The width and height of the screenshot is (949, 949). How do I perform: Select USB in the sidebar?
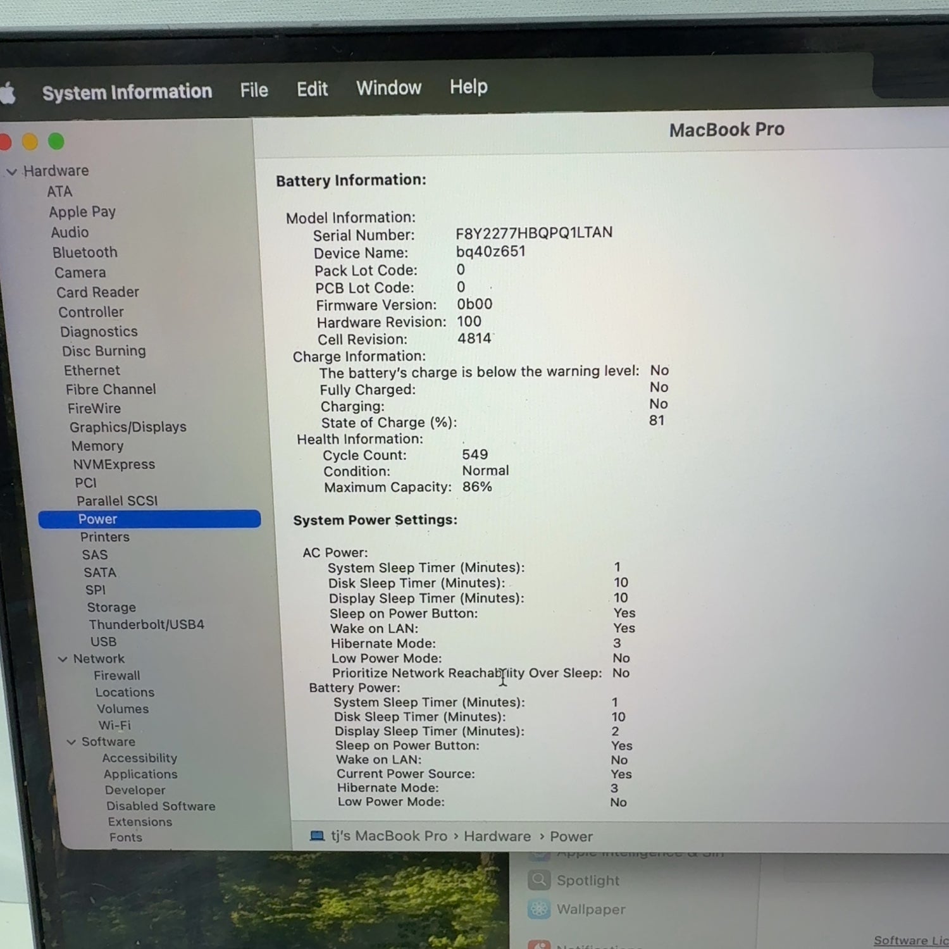103,642
